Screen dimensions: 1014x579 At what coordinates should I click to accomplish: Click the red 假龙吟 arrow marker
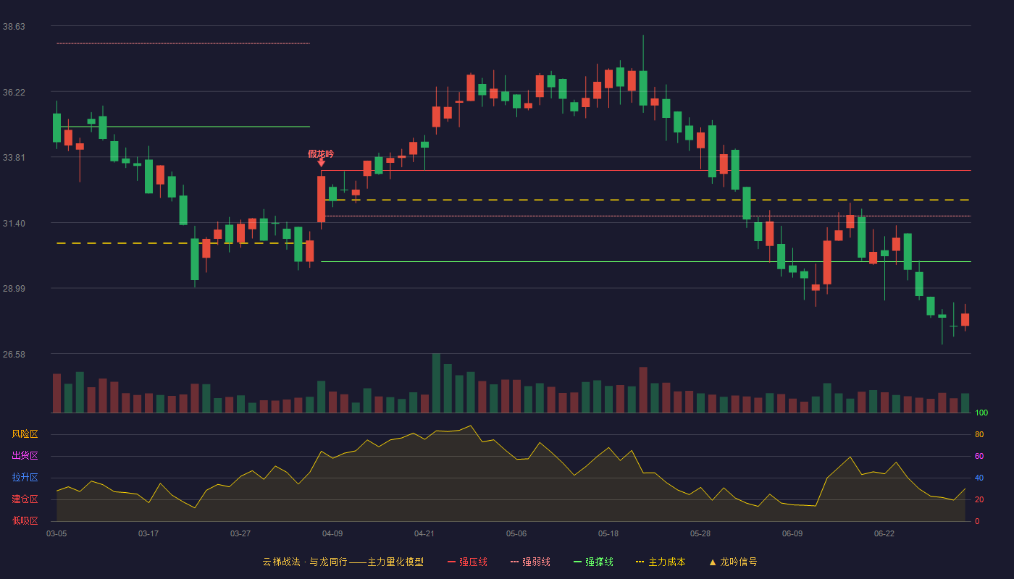click(321, 163)
